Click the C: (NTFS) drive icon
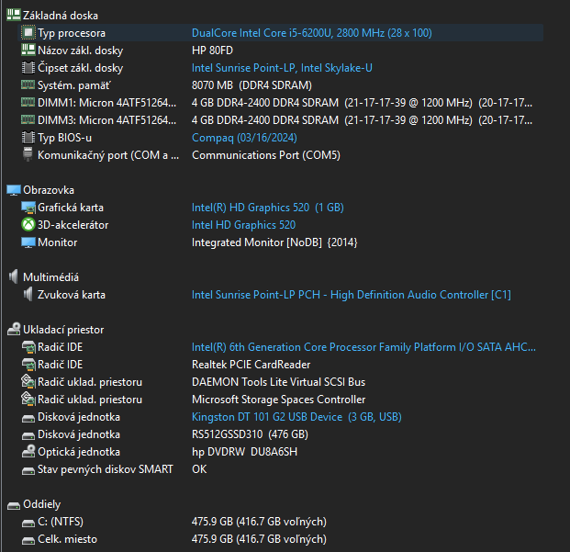 click(28, 523)
